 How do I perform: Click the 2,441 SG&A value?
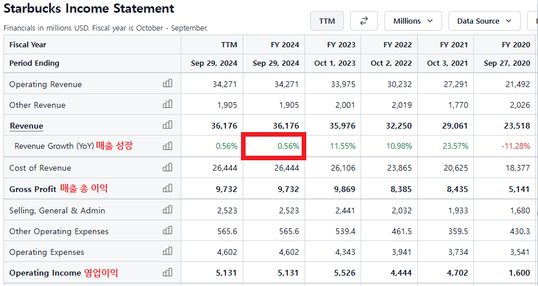coord(346,210)
